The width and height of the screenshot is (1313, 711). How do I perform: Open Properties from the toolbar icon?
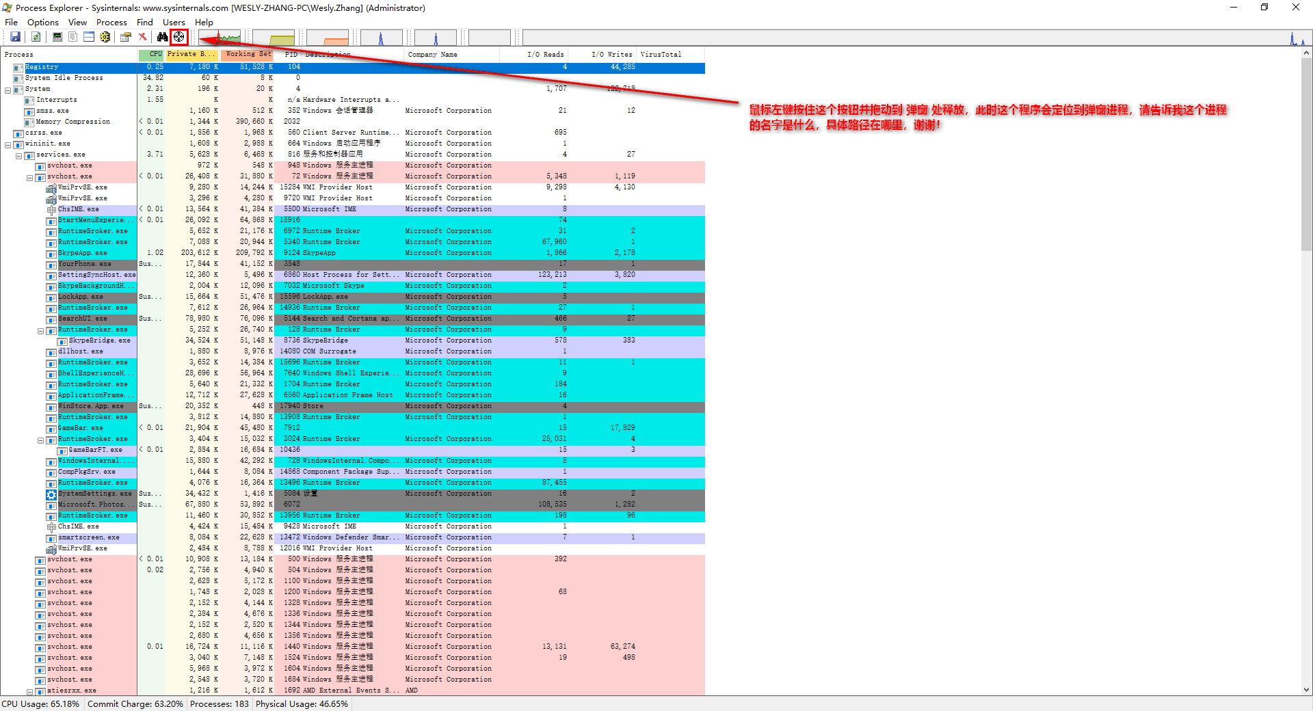click(126, 37)
